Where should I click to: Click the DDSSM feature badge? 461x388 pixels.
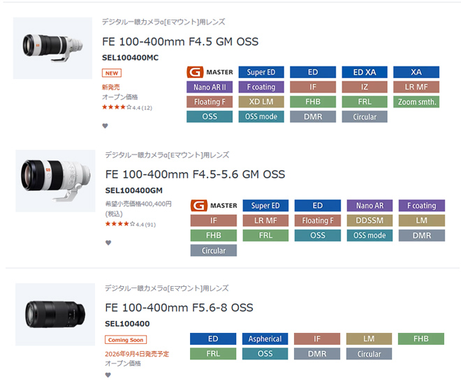pyautogui.click(x=369, y=221)
